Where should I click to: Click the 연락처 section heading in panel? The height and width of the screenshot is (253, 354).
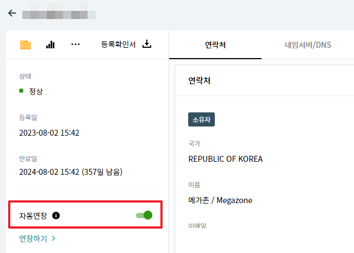[200, 81]
